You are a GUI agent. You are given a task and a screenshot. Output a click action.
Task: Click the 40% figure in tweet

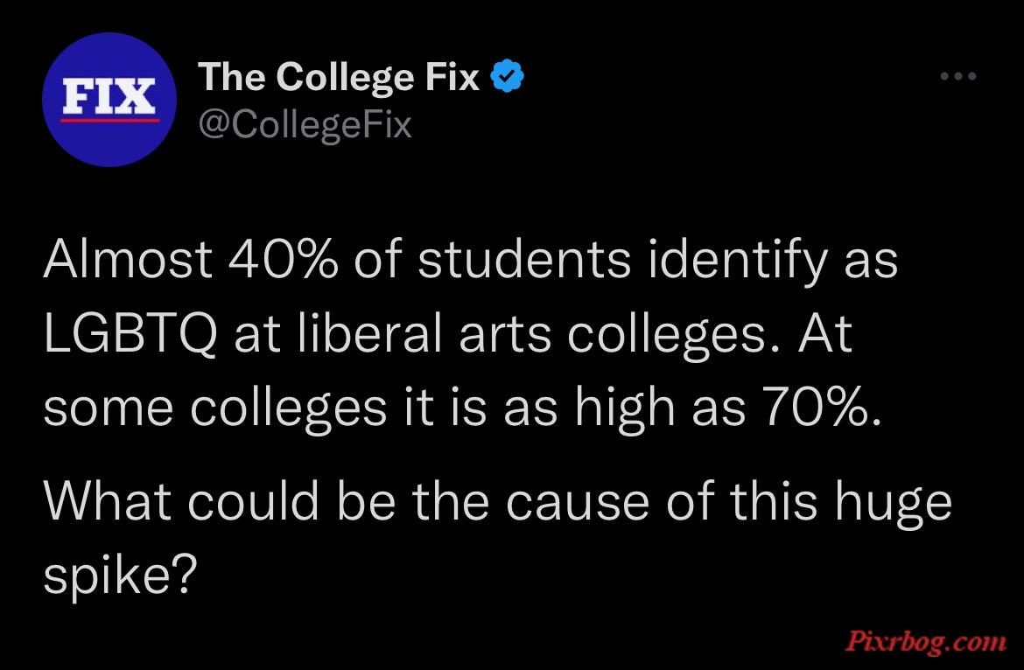(284, 259)
